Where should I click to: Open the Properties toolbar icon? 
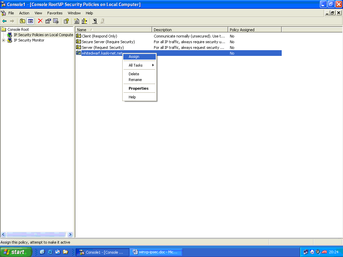[48, 21]
